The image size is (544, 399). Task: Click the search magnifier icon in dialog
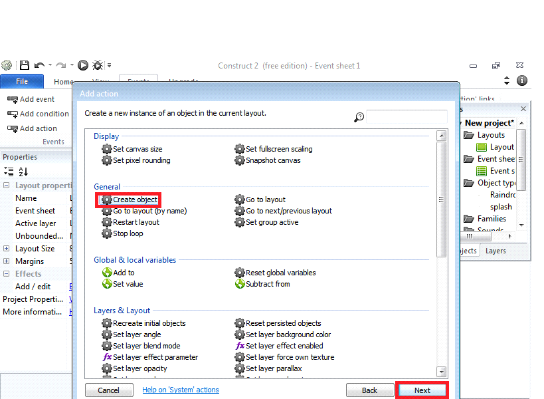tap(359, 118)
